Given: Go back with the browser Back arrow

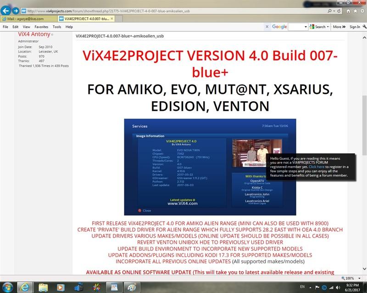Looking at the screenshot, I should pos(6,11).
